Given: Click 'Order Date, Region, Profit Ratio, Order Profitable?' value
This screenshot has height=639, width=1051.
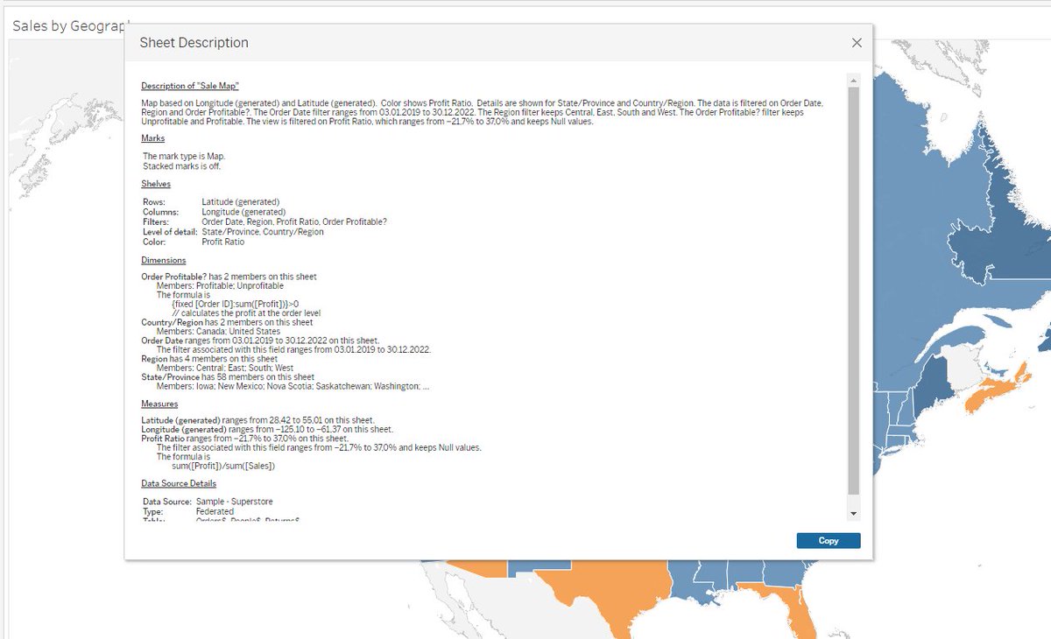Looking at the screenshot, I should pos(294,221).
